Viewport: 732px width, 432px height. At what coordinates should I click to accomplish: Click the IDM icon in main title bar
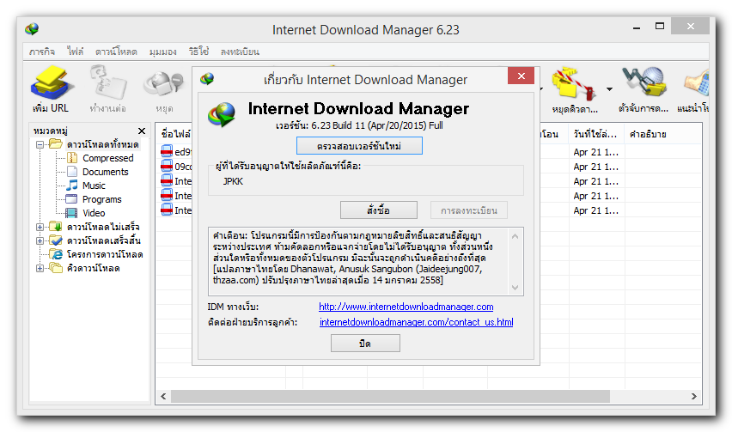(x=32, y=29)
